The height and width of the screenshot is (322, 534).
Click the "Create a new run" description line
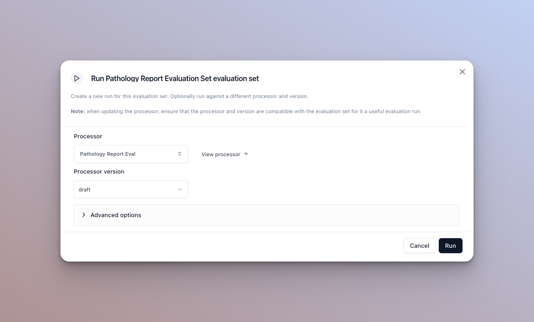pyautogui.click(x=190, y=96)
